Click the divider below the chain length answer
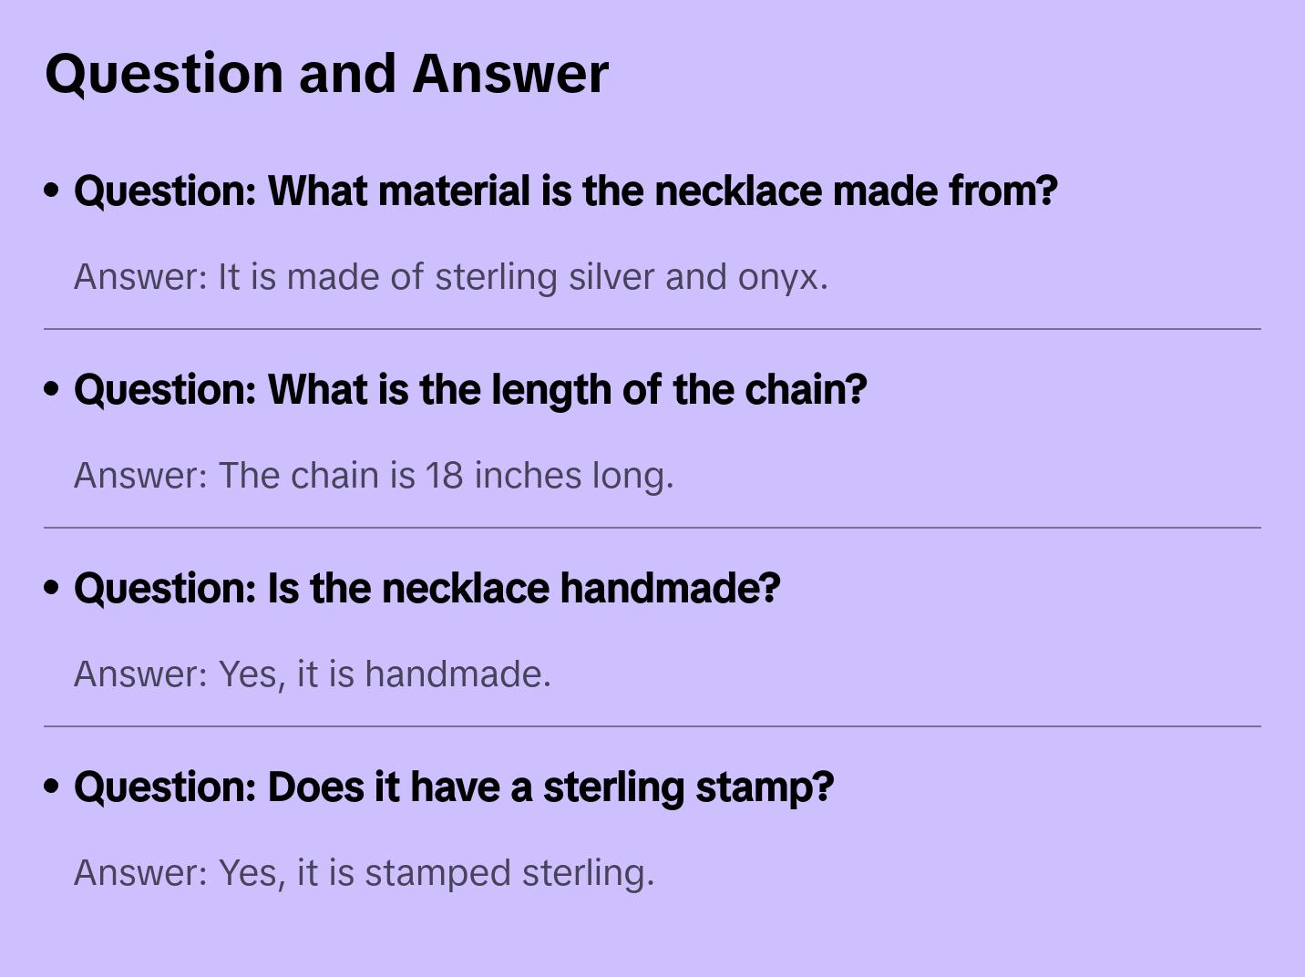 coord(652,528)
